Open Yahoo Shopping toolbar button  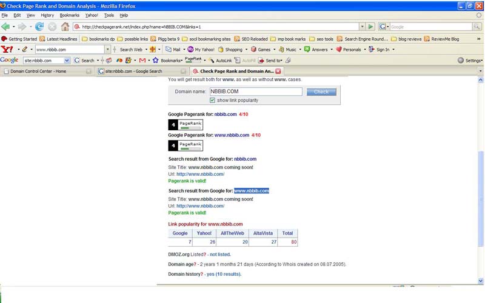click(231, 50)
